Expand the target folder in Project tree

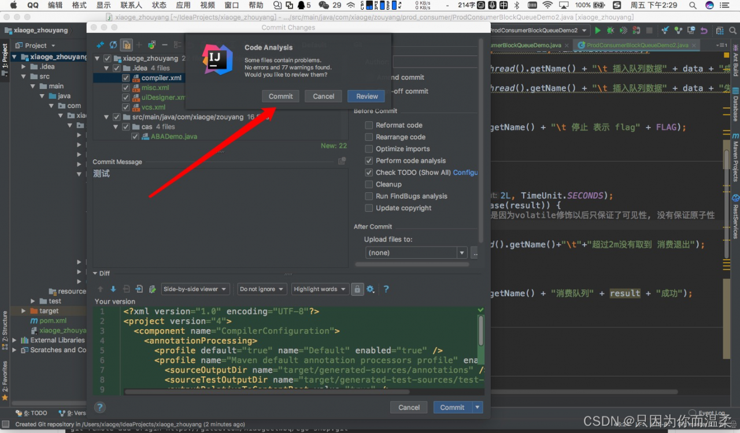(x=24, y=311)
